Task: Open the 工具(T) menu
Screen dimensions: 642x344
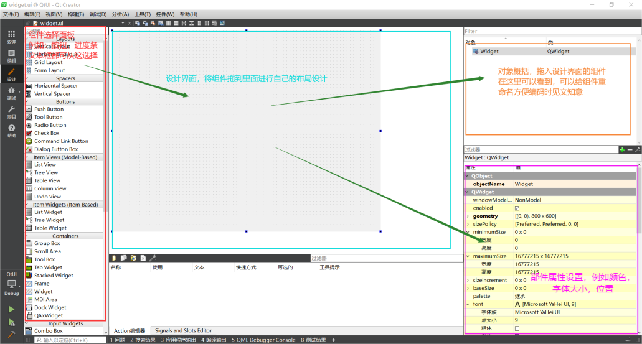Action: (x=143, y=14)
